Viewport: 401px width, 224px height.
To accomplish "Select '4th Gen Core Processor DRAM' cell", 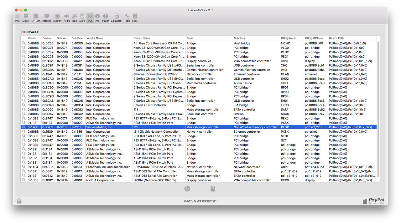I will [x=159, y=43].
